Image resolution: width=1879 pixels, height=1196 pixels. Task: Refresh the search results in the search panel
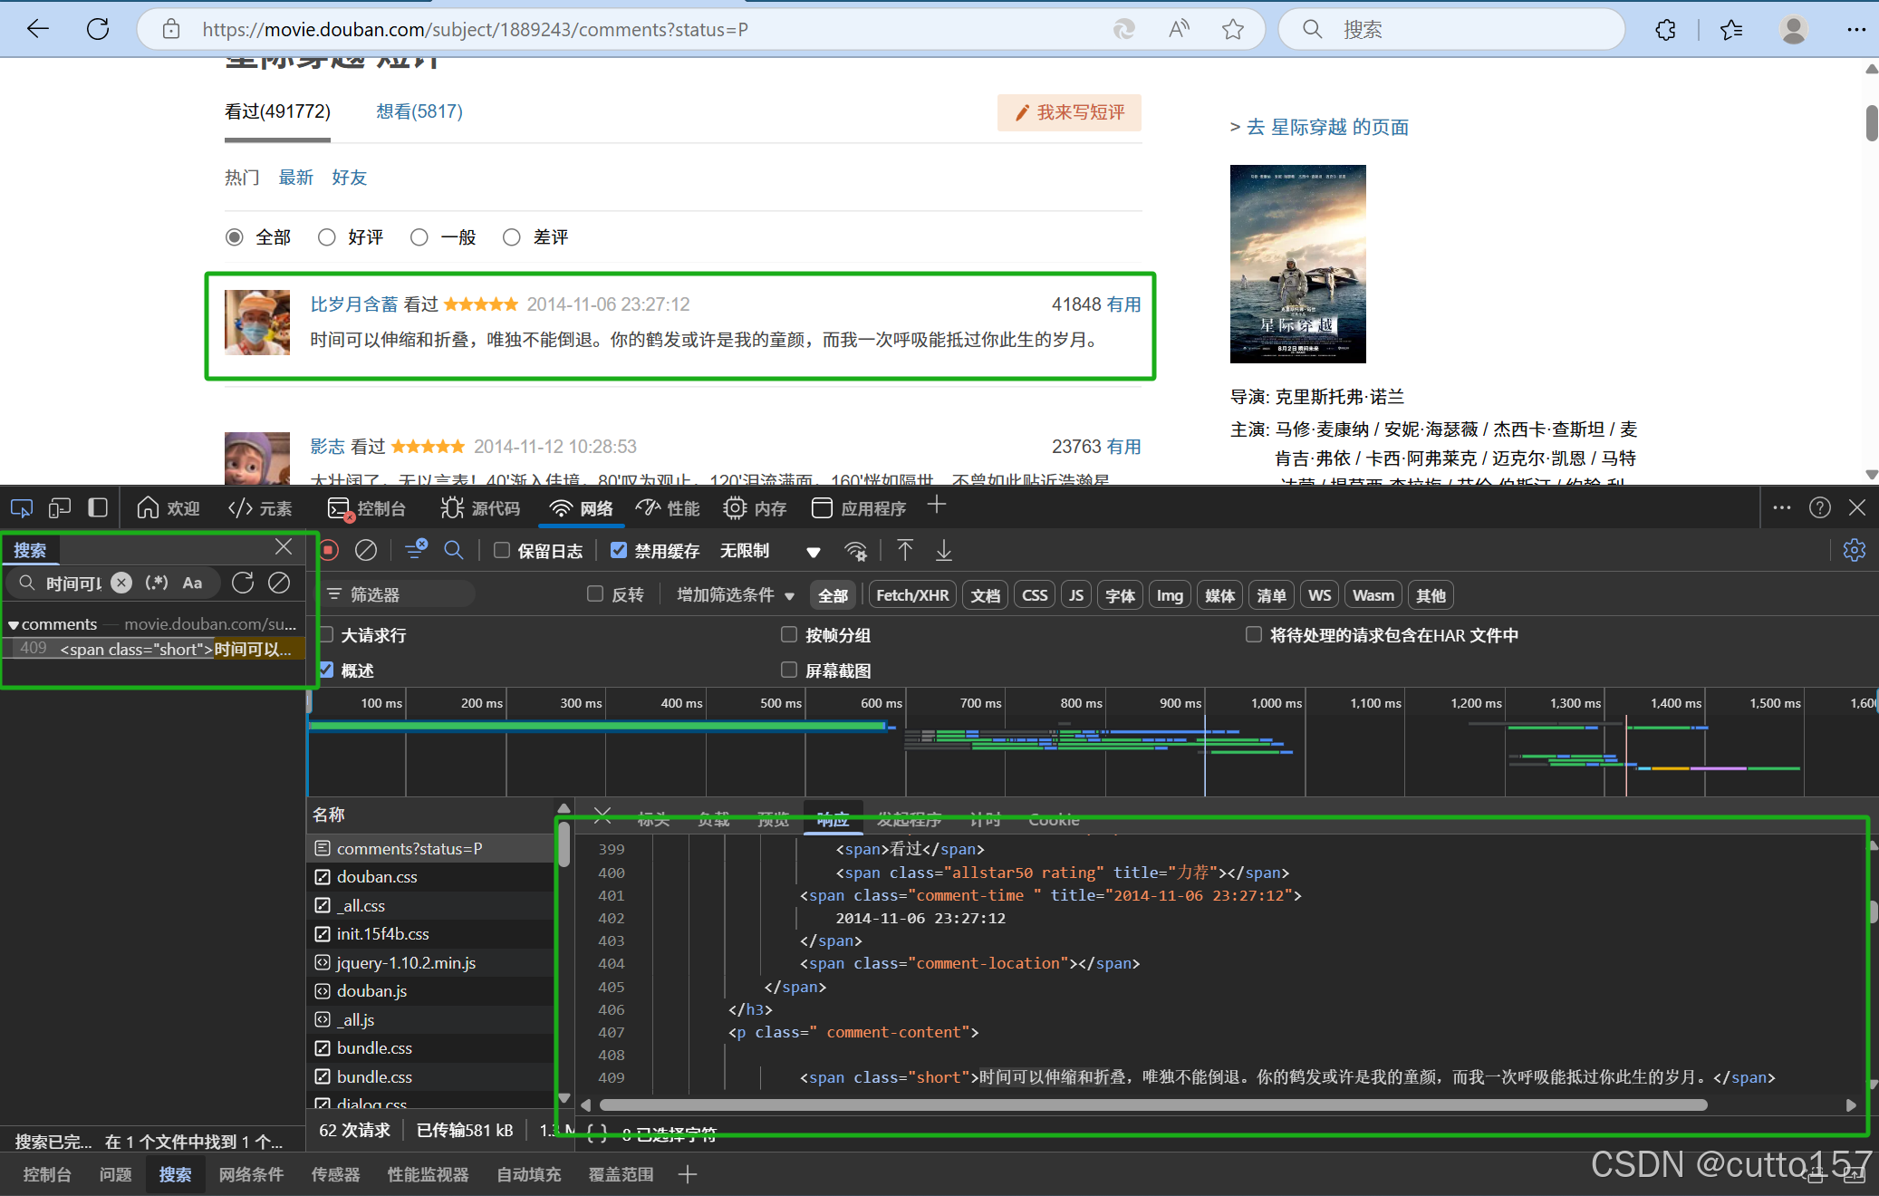pos(243,583)
